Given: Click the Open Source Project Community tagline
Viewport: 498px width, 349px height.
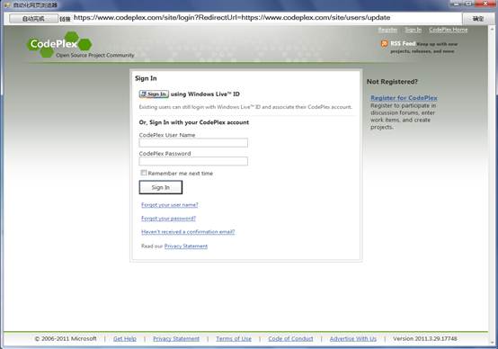Looking at the screenshot, I should click(x=95, y=55).
